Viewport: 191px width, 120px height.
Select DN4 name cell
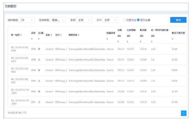(x=33, y=70)
